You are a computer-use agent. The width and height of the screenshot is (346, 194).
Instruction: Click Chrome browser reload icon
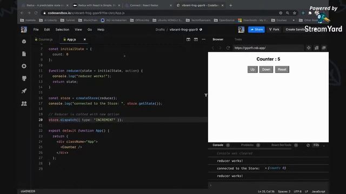[x=36, y=13]
